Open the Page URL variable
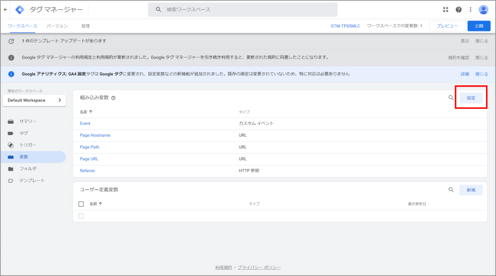496x276 pixels. [x=89, y=159]
